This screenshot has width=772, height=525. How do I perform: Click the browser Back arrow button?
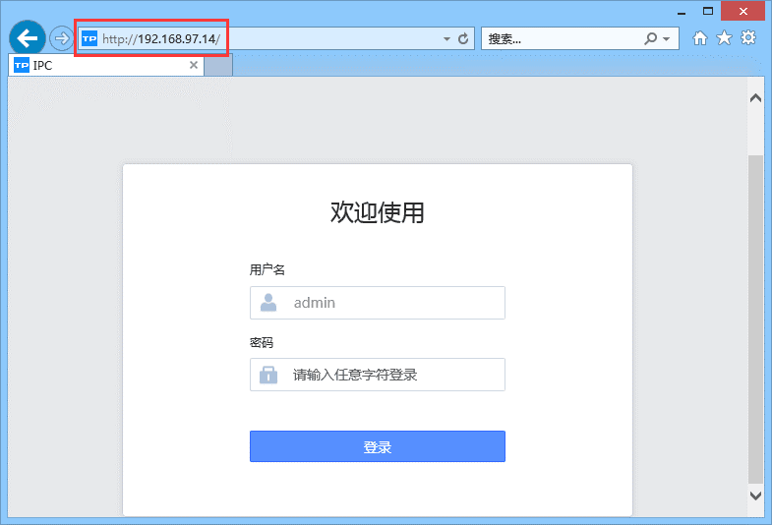pos(27,38)
